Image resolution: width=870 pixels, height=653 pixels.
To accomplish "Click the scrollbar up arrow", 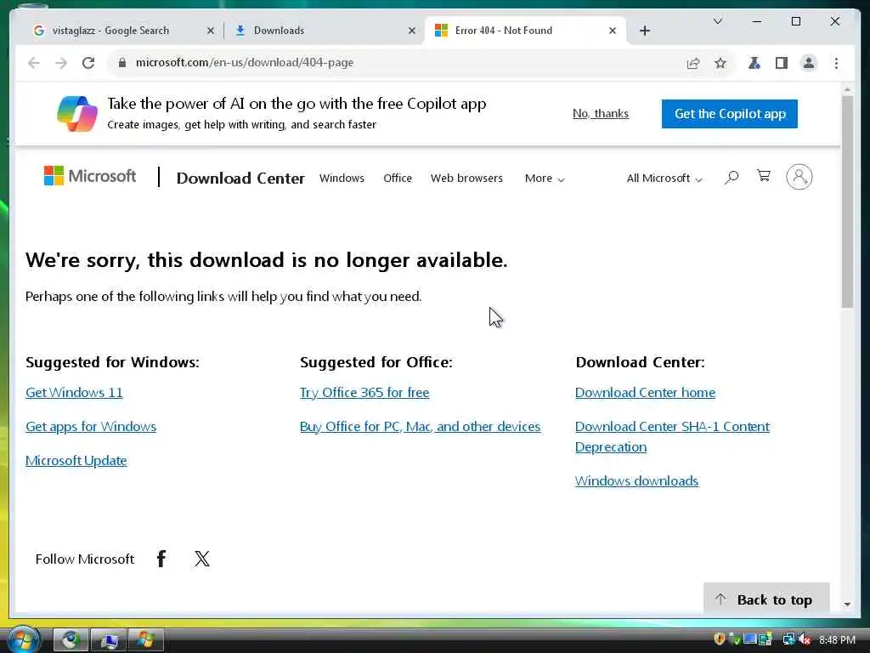I will pos(847,88).
